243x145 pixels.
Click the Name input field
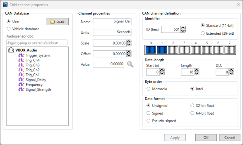[x=112, y=21]
